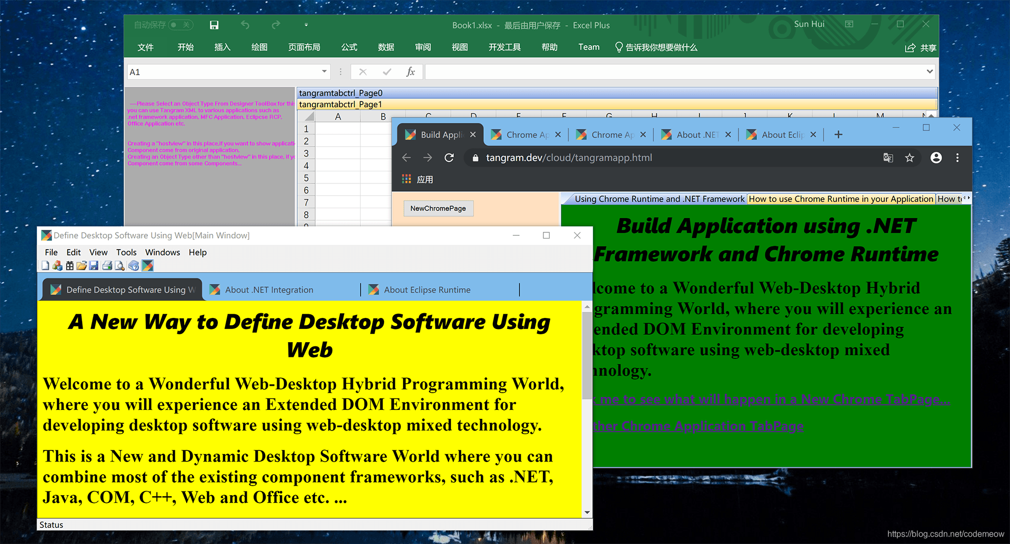This screenshot has width=1010, height=544.
Task: Click the 告诉我你想要做什么 search box in Excel
Action: pos(656,47)
